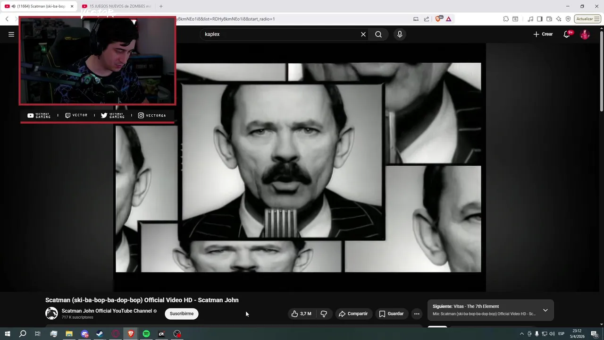Share the video with Compartir
Image resolution: width=604 pixels, height=340 pixels.
pos(354,314)
